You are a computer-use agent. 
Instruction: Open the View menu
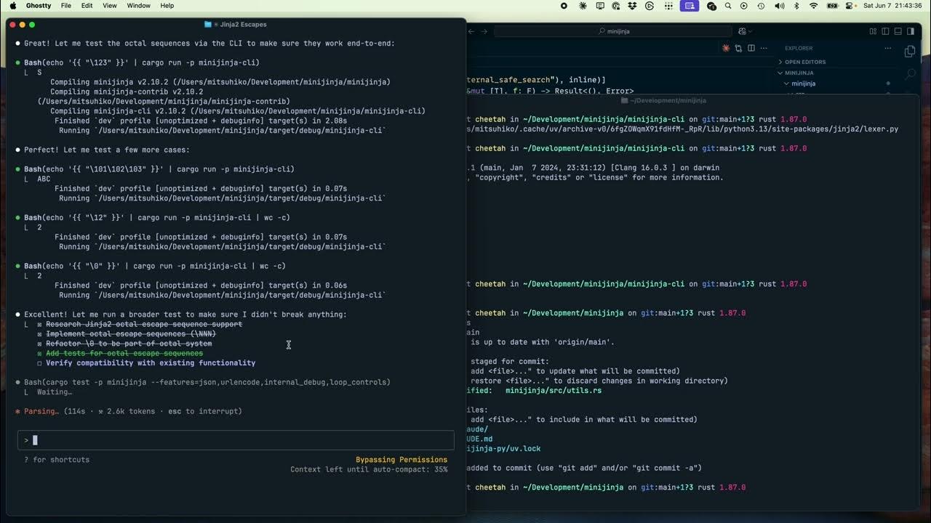coord(110,5)
